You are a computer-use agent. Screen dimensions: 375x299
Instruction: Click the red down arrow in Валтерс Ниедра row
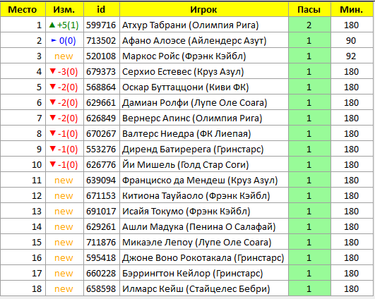tap(53, 133)
